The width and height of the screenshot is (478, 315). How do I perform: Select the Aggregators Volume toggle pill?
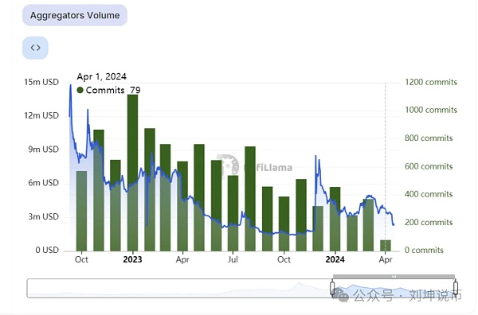75,15
